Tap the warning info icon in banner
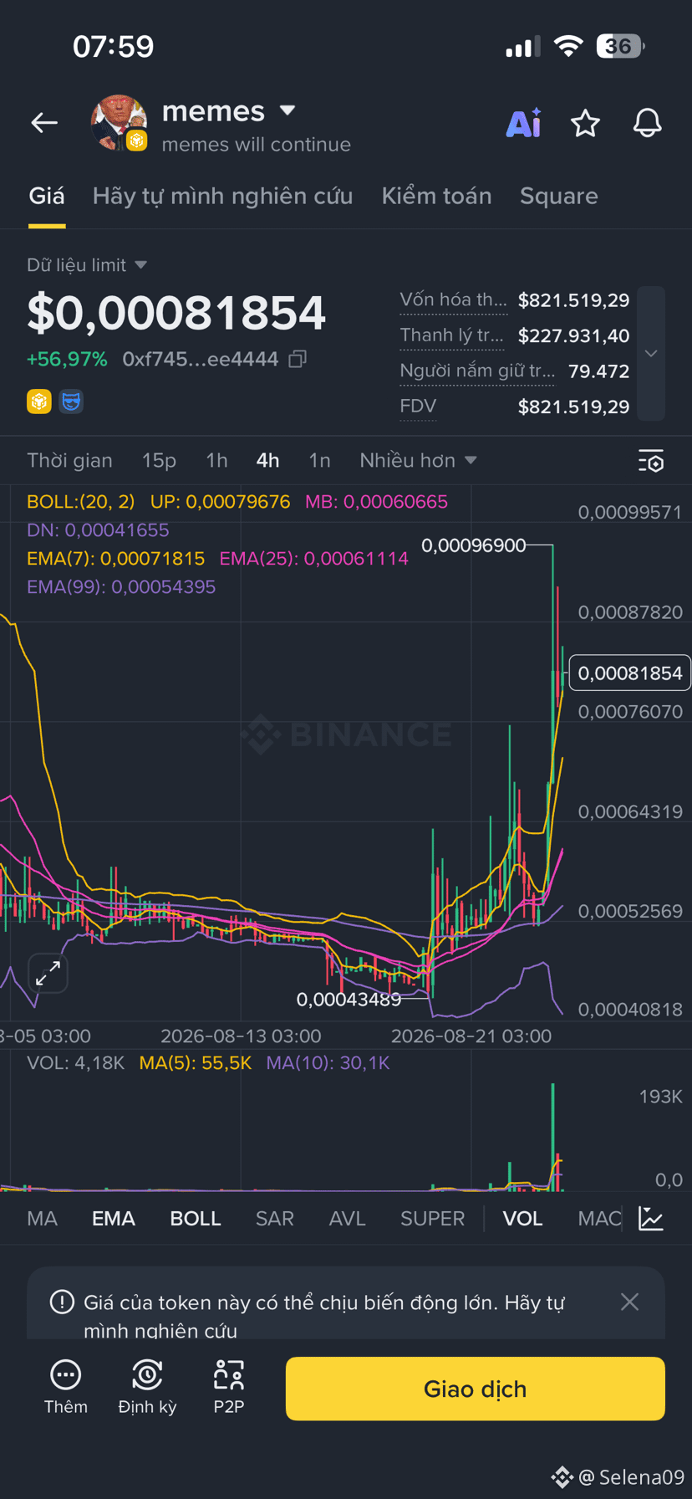Image resolution: width=692 pixels, height=1499 pixels. (x=62, y=1302)
